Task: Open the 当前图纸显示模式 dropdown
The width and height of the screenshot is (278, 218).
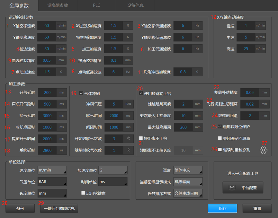Action: pos(188,182)
